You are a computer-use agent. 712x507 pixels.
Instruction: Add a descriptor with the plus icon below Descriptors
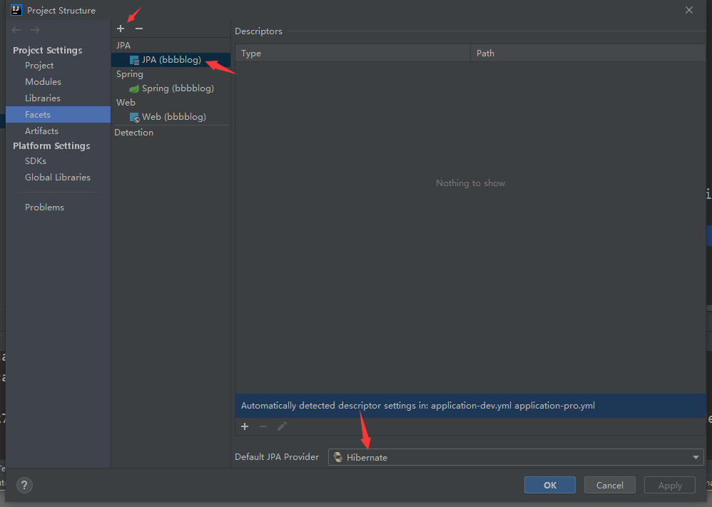[245, 426]
